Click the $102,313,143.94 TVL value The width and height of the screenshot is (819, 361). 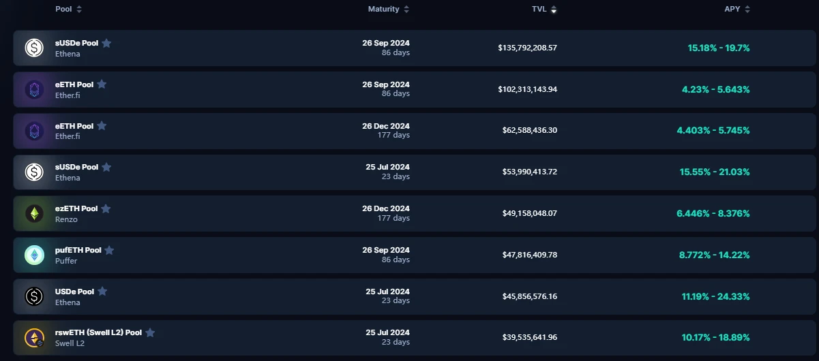[527, 89]
